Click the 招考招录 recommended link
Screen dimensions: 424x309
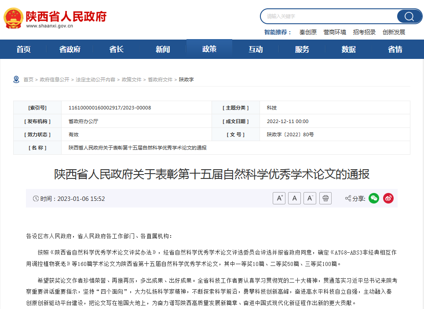click(x=364, y=32)
